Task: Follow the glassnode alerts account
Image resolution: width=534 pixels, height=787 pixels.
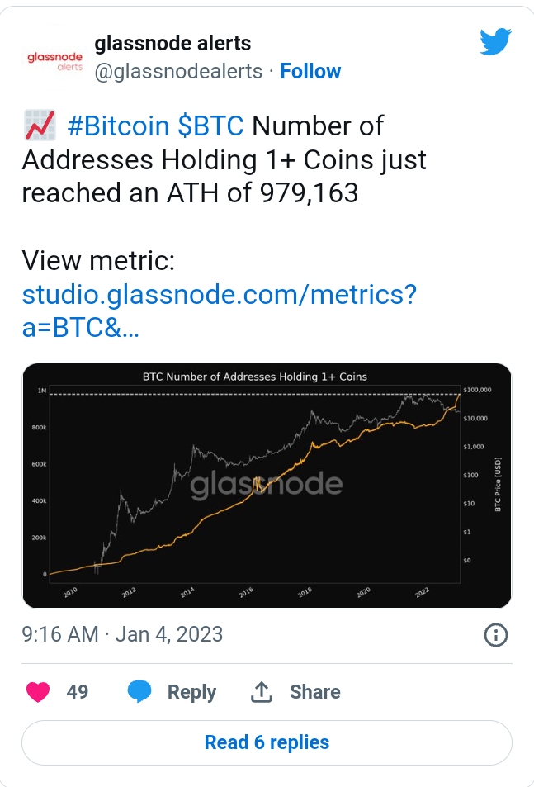Action: (310, 71)
